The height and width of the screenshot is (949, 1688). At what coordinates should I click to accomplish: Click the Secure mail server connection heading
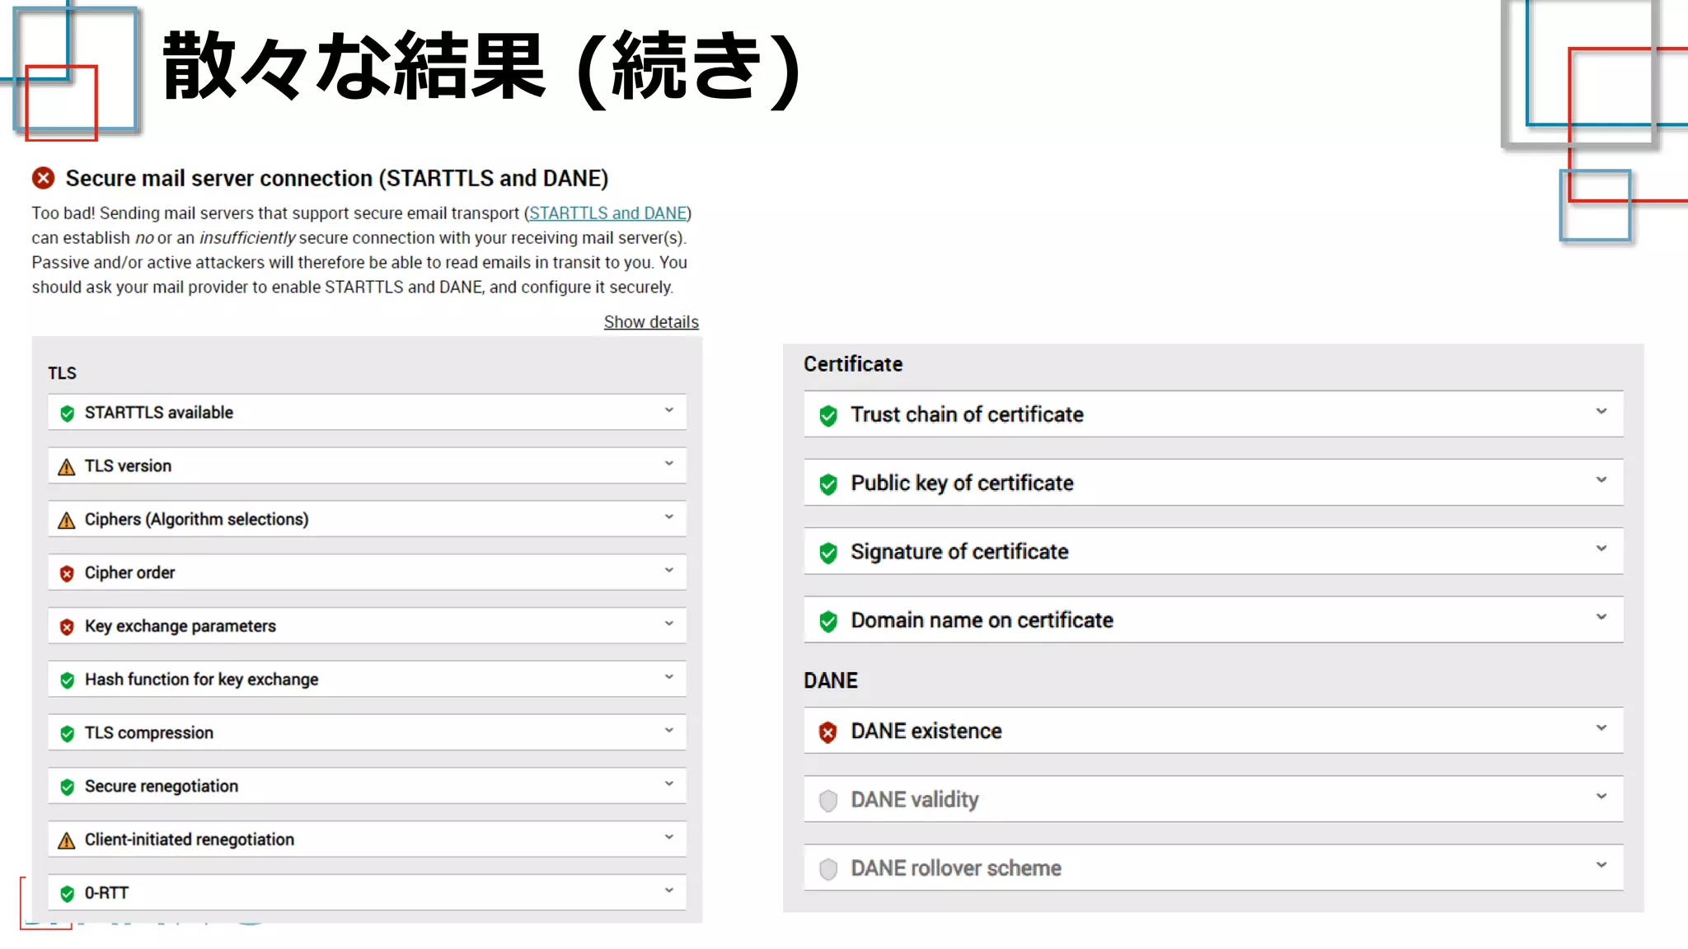click(x=337, y=178)
